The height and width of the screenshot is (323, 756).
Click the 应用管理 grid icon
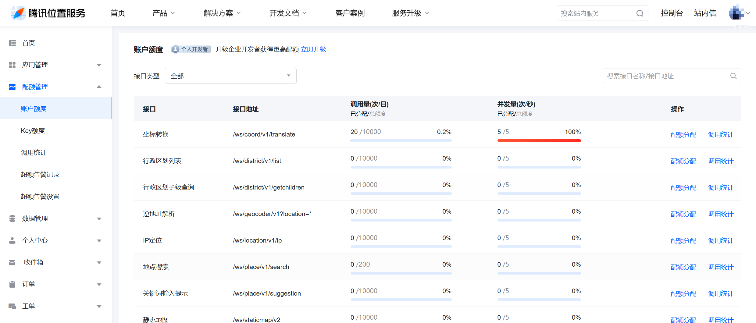pos(12,65)
